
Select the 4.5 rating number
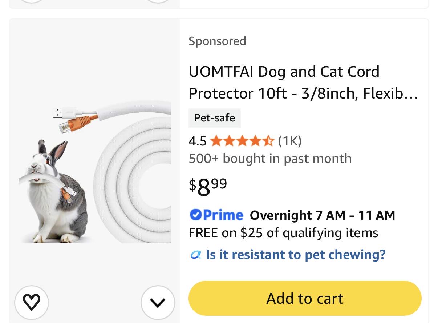coord(198,141)
